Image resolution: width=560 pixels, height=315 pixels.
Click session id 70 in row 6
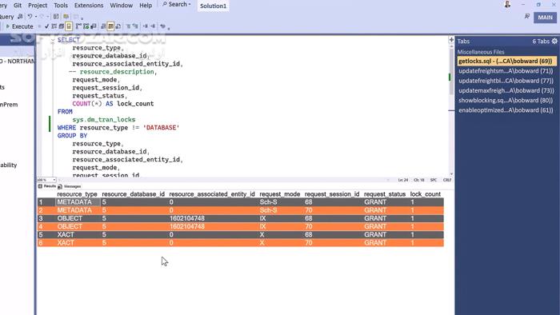click(x=309, y=243)
